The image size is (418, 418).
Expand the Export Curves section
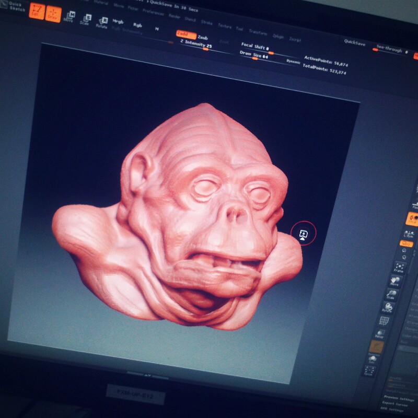pyautogui.click(x=394, y=403)
